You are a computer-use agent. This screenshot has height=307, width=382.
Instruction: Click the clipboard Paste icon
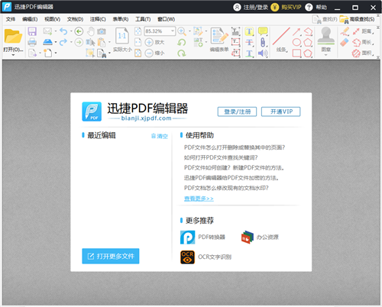pos(102,42)
